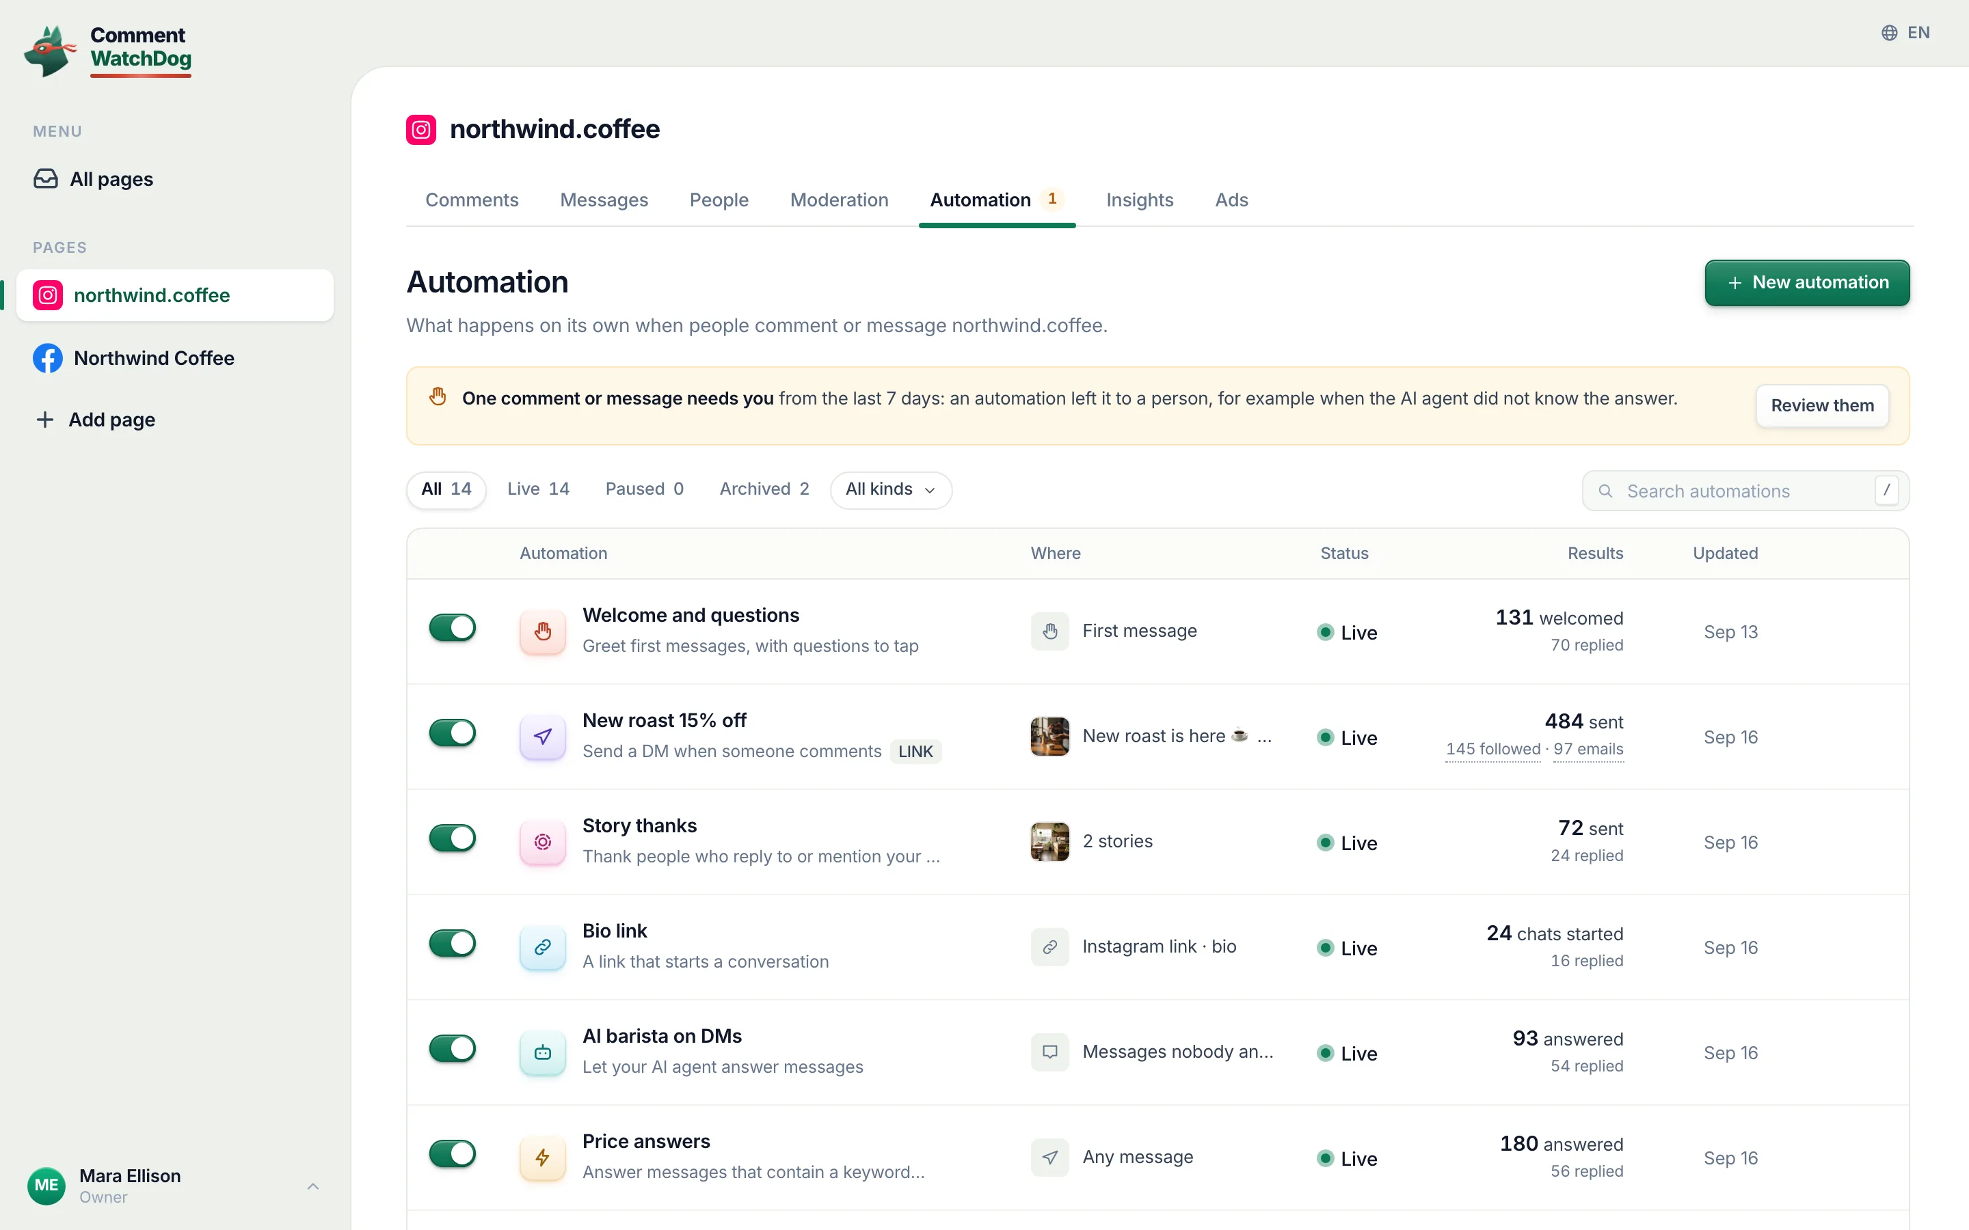Disable the Story thanks automation toggle

coord(453,838)
